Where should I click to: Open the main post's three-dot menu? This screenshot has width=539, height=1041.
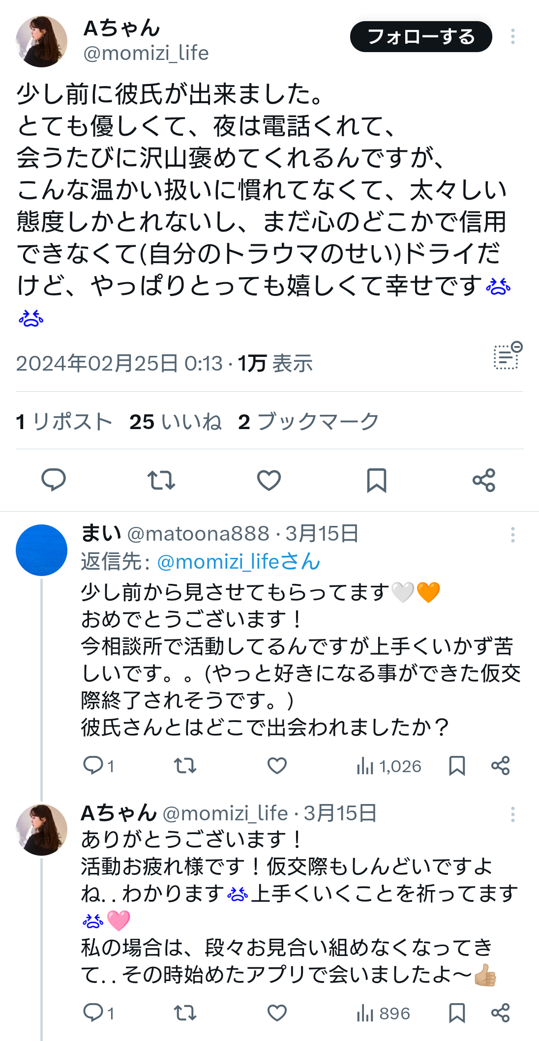[513, 37]
